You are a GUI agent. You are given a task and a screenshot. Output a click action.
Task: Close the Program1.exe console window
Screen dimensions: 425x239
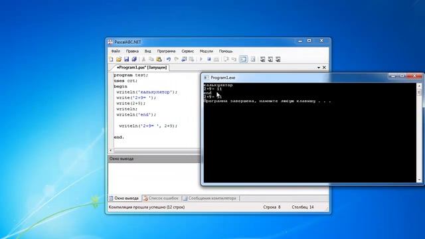[x=414, y=76]
